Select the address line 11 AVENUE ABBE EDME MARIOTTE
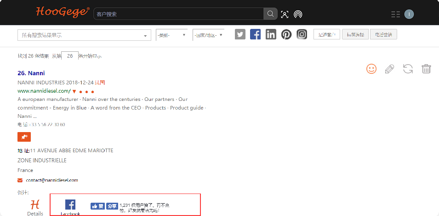 pos(72,150)
